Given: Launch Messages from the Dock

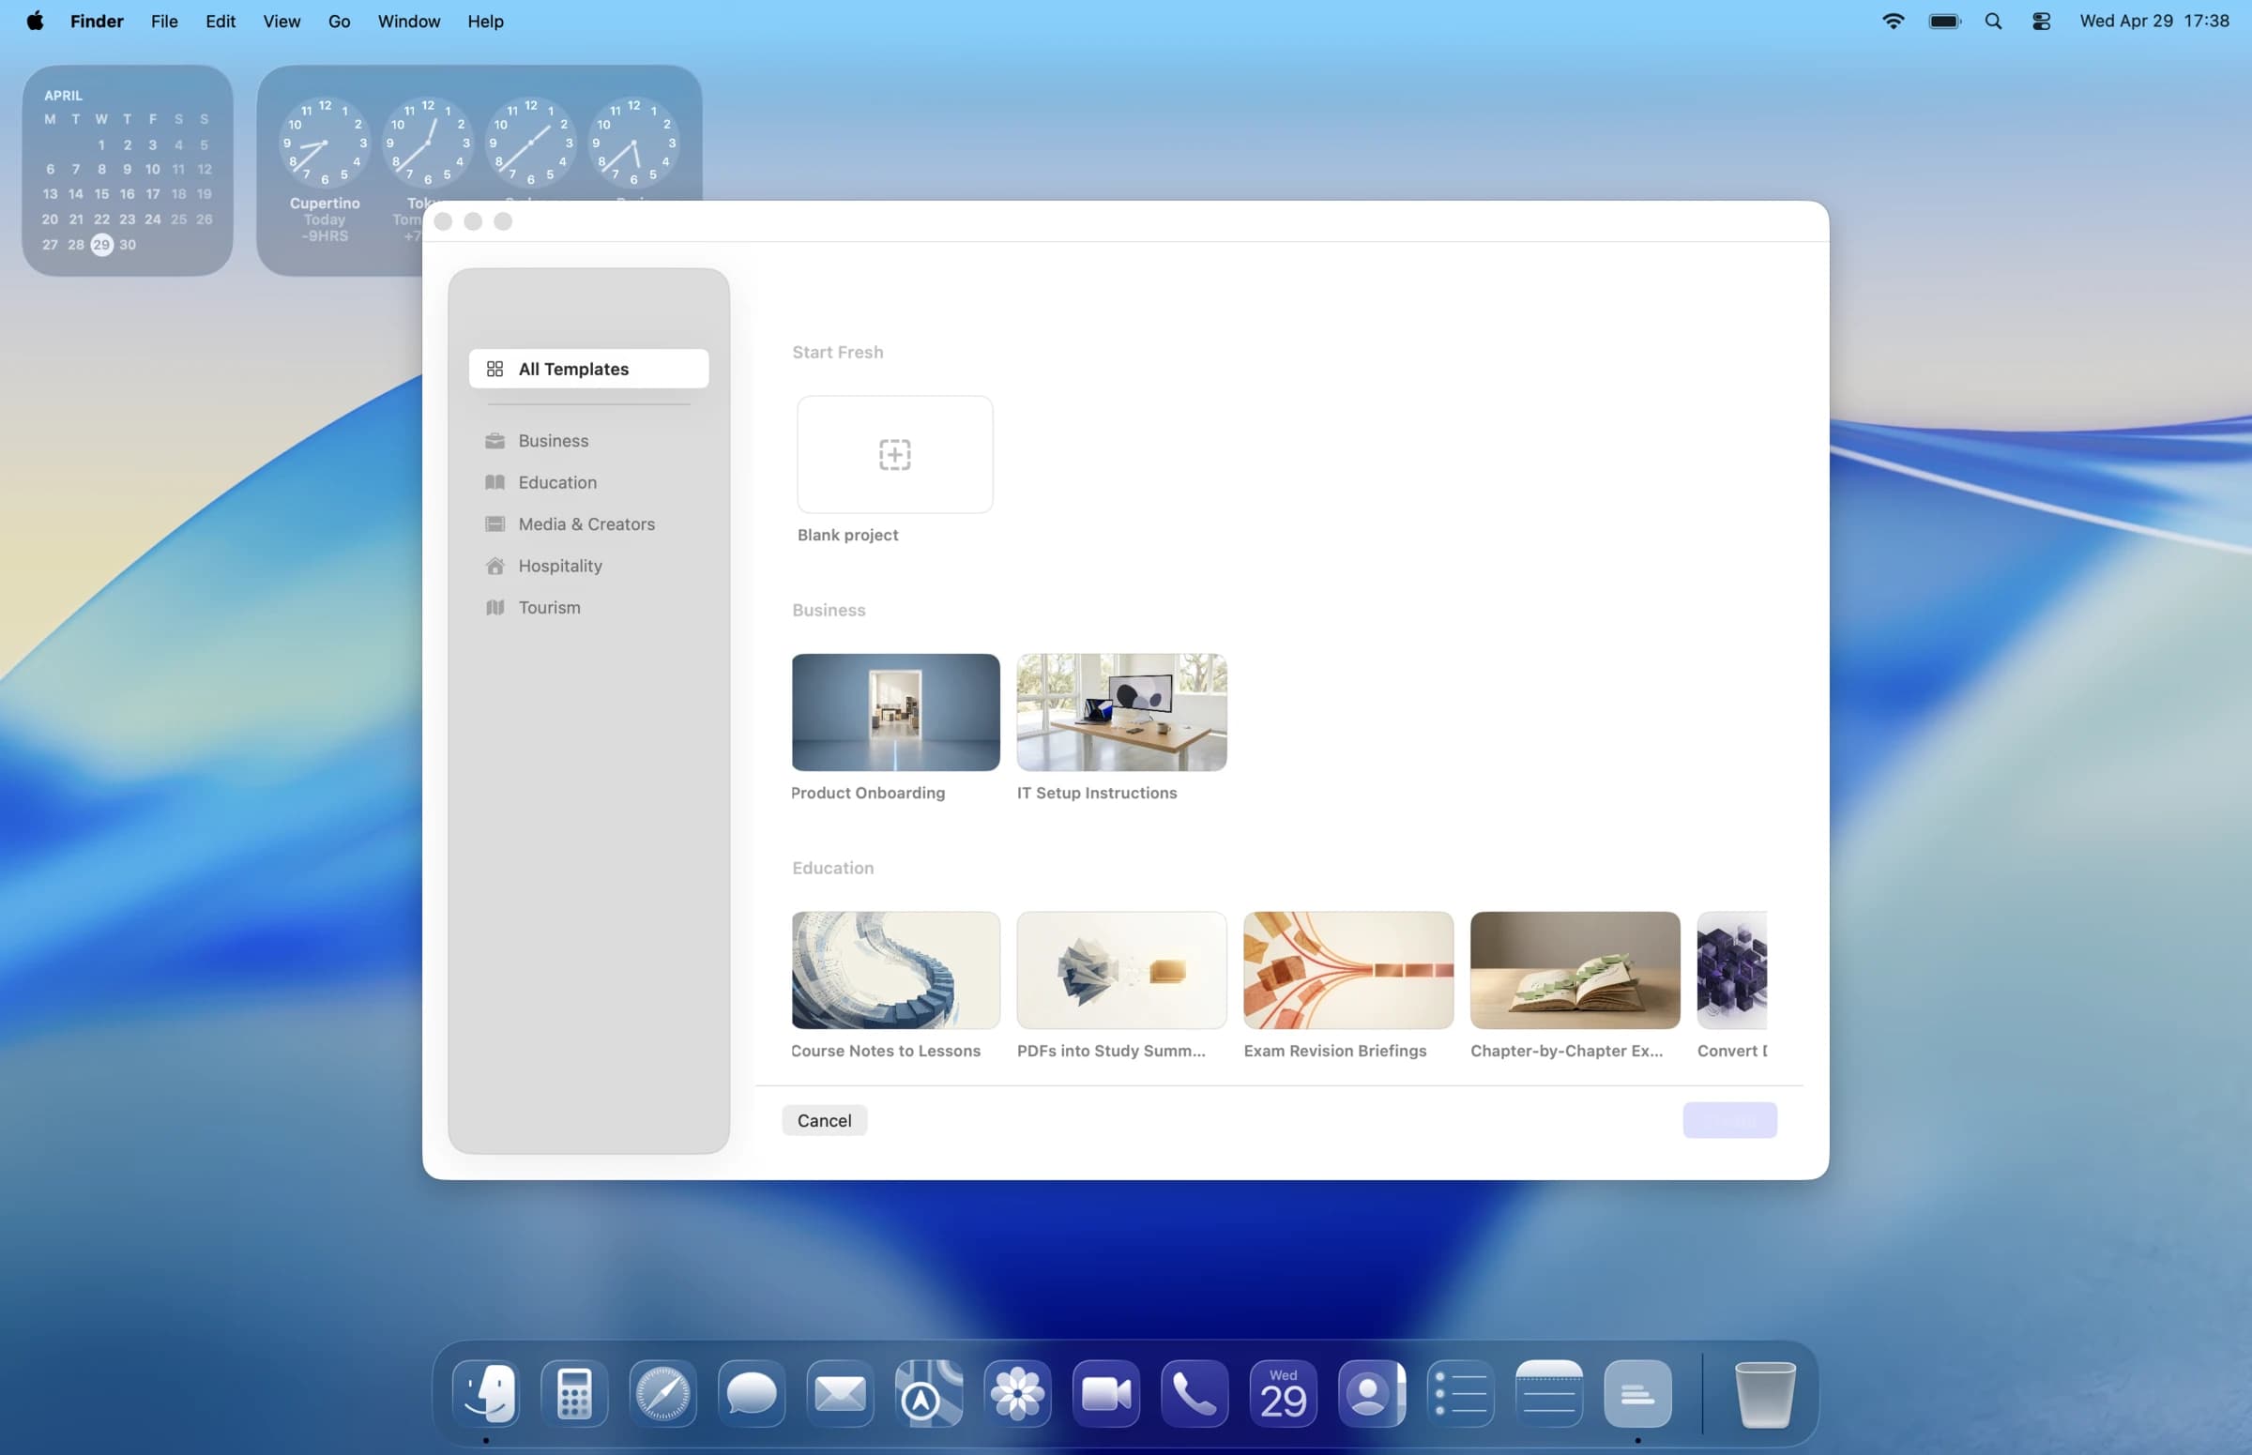Looking at the screenshot, I should [x=752, y=1393].
